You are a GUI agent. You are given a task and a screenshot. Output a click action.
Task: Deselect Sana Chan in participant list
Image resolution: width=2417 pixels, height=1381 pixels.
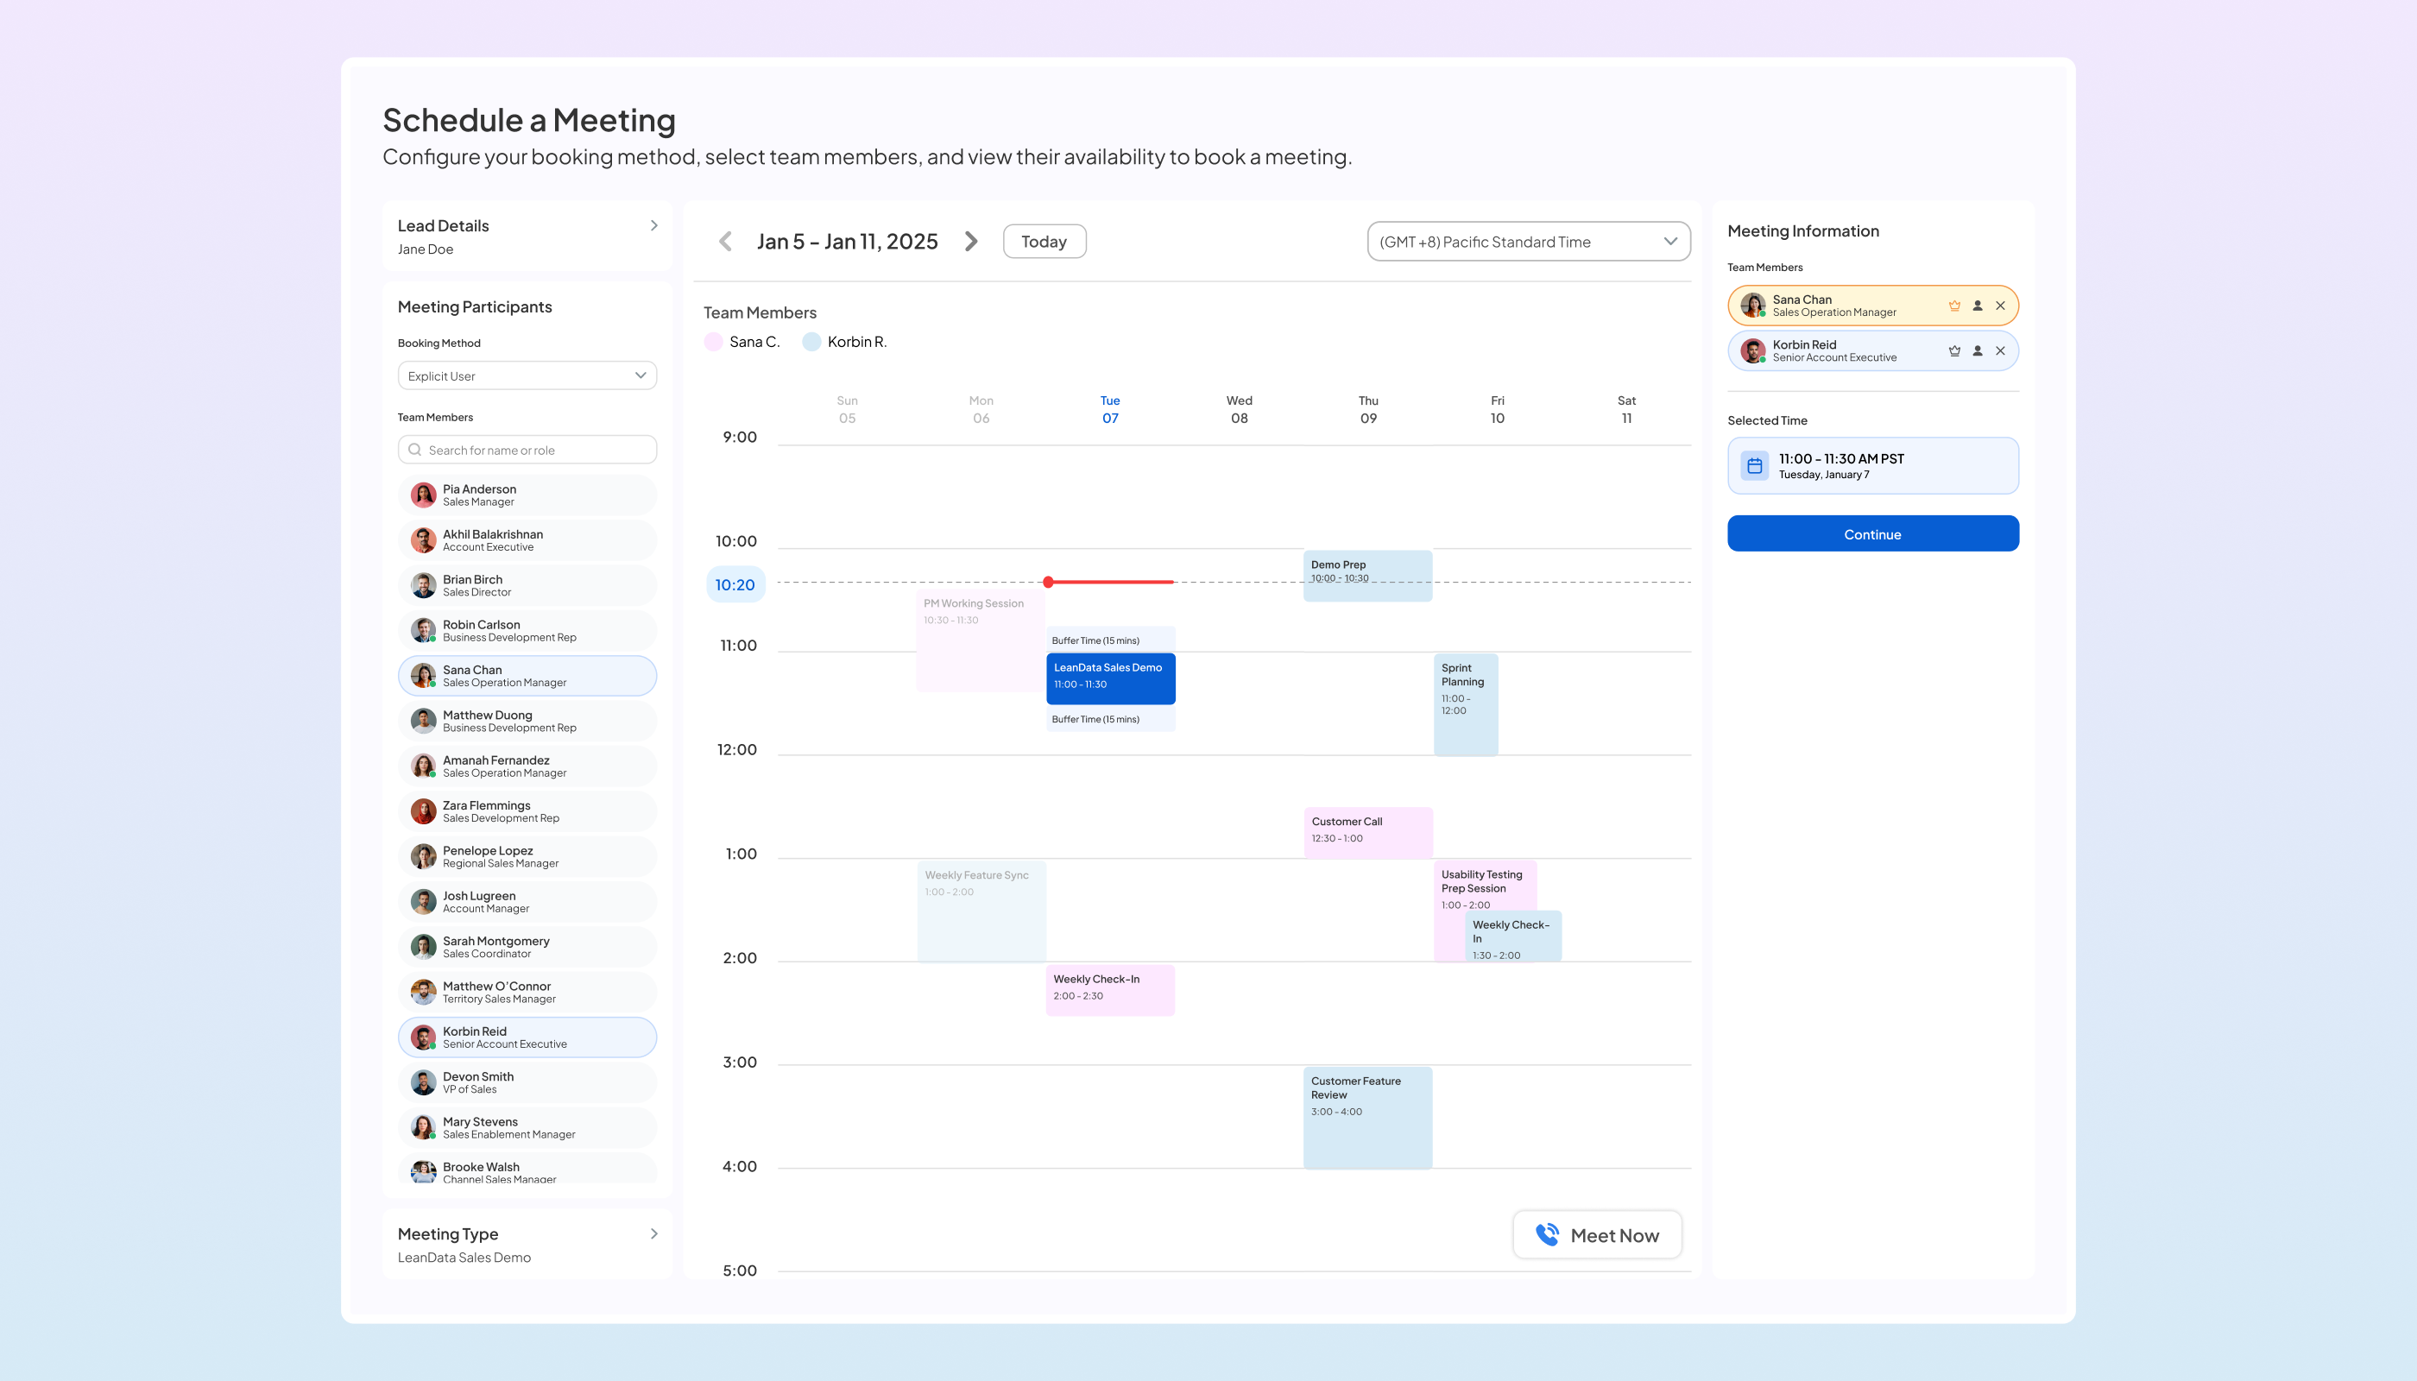pyautogui.click(x=527, y=677)
